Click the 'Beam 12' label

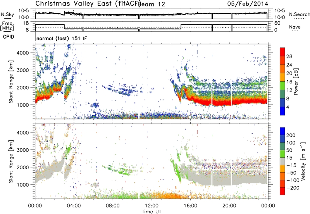[152, 4]
